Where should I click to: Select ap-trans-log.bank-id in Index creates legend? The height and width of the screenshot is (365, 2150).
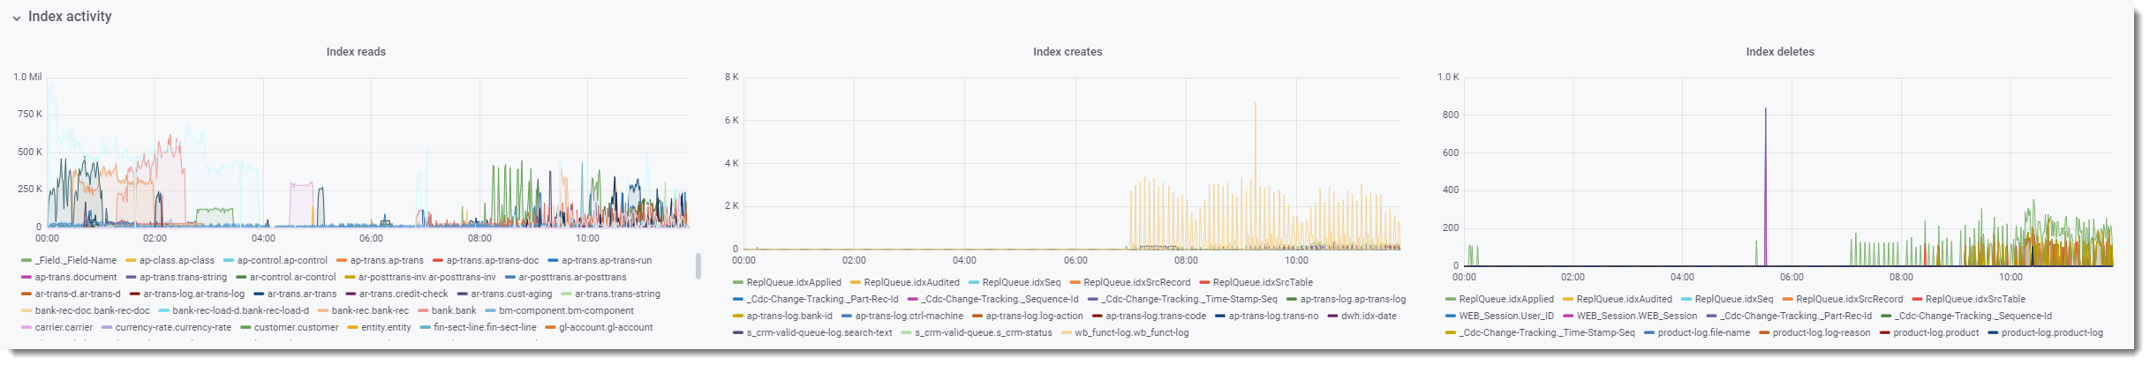pos(789,316)
